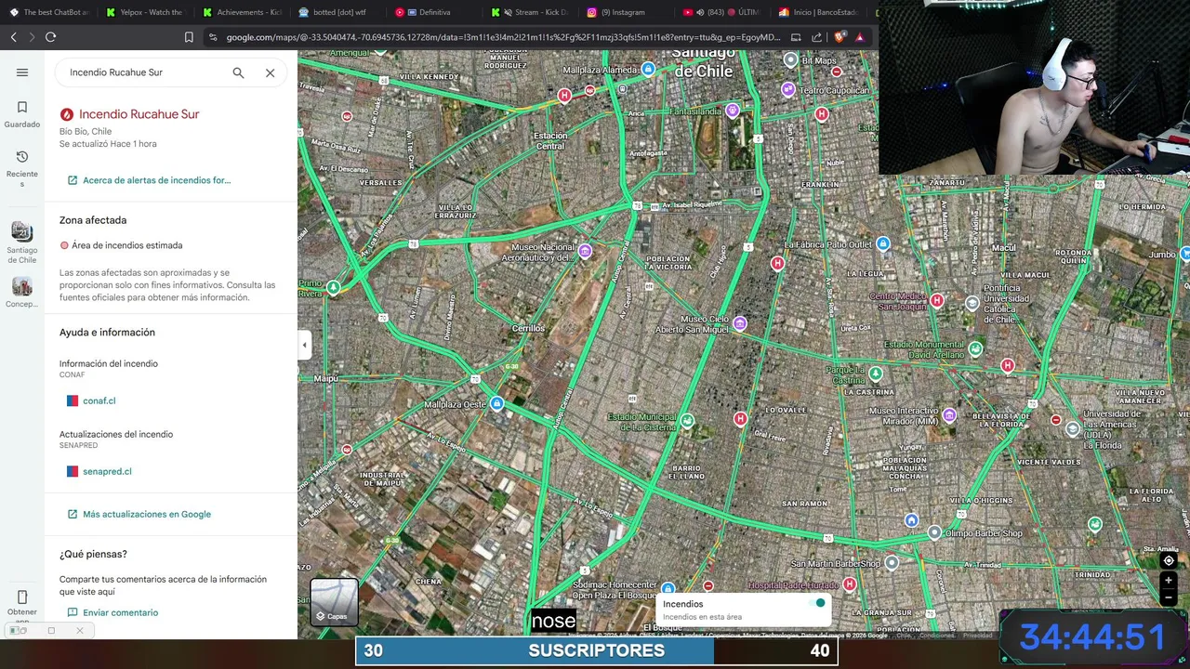This screenshot has height=669, width=1190.
Task: Click La Fábrica Patio Outlet marker
Action: [x=882, y=244]
